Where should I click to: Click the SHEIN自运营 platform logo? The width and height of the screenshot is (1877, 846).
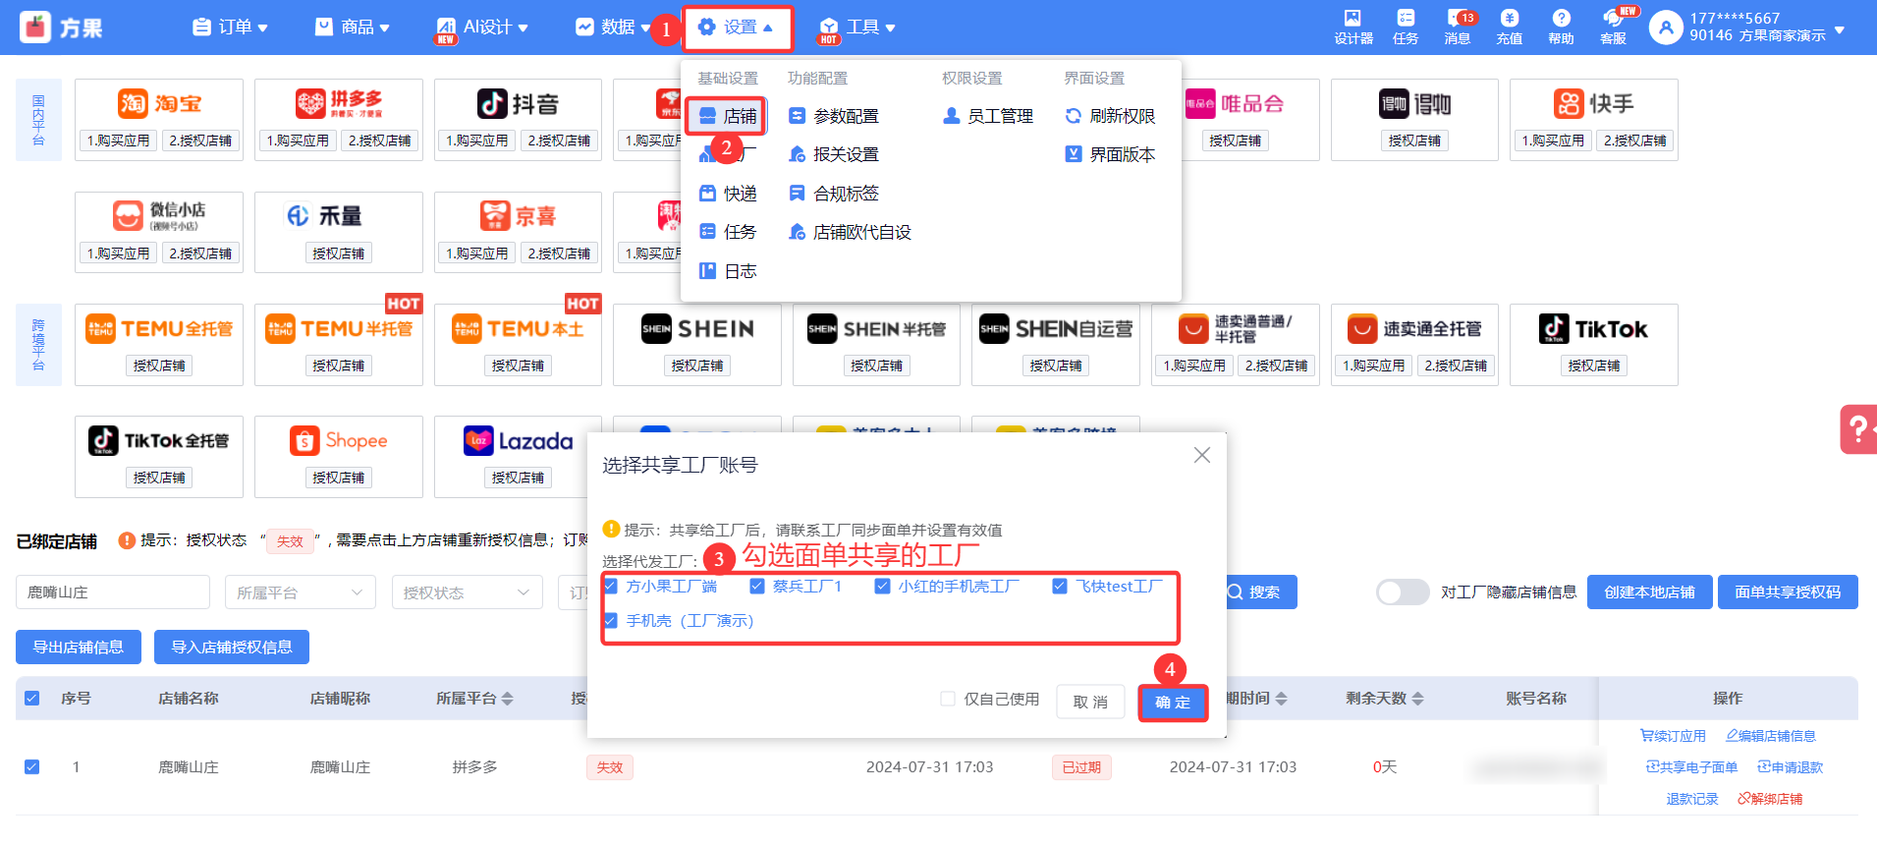coord(1056,328)
